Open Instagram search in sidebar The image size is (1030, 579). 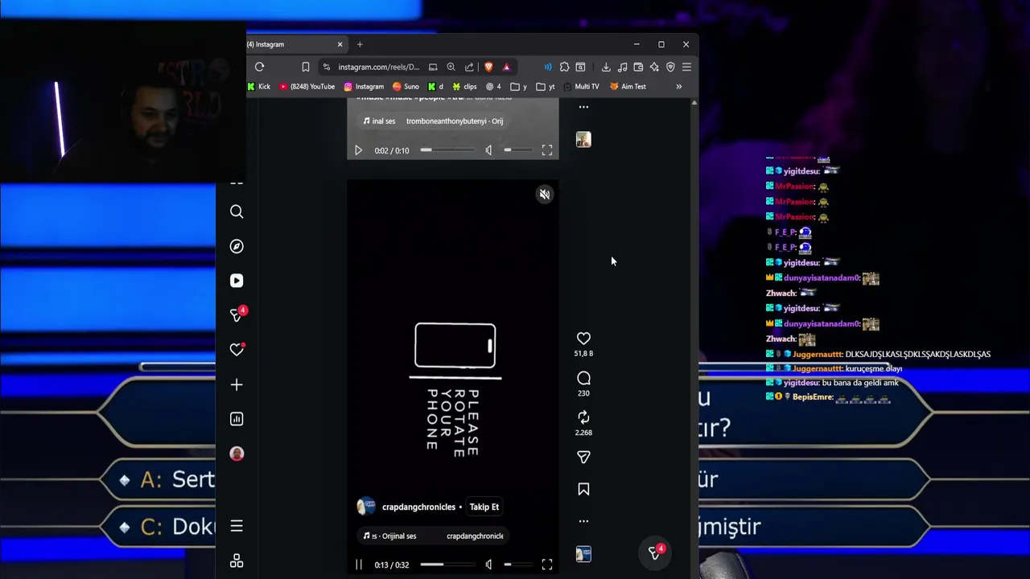(x=237, y=211)
